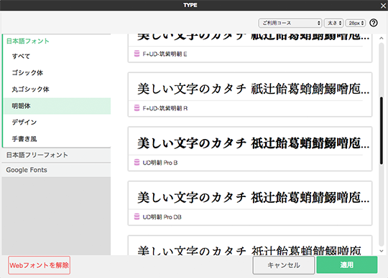Expand the 日本語フリーフォント section

coord(57,155)
